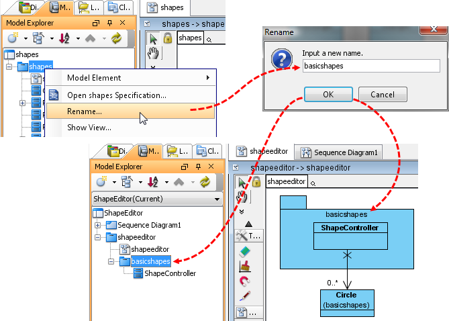Click the Circle class box in diagram
449x321 pixels.
(x=347, y=303)
